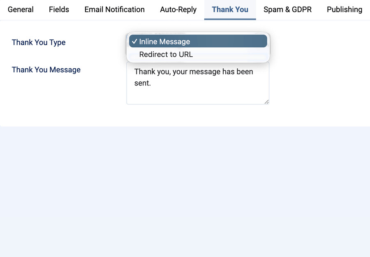Click the Thank You Message field label

(x=46, y=70)
